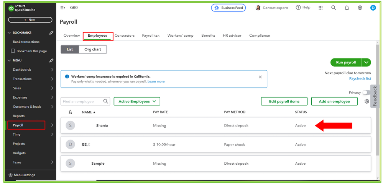Expand Payroll submenu chevron
The width and height of the screenshot is (383, 185).
click(52, 125)
